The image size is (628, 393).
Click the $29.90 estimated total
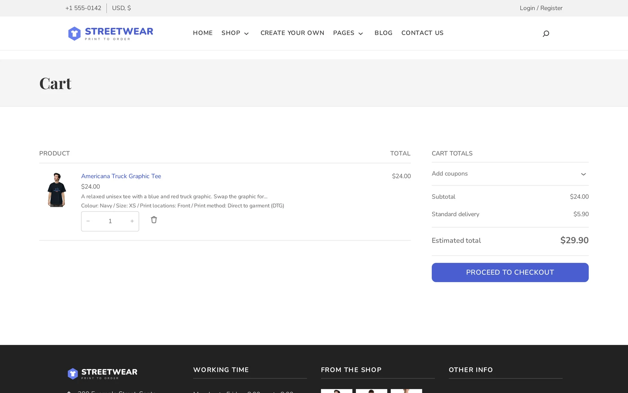tap(574, 240)
